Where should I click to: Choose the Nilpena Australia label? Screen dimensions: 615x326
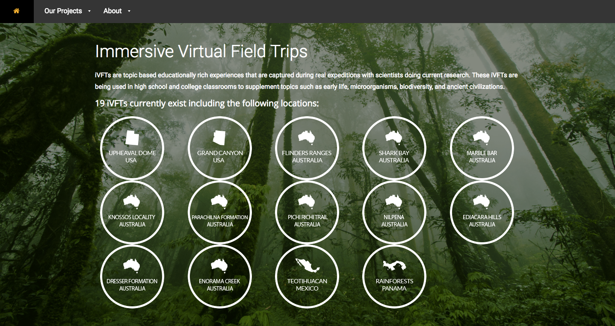tap(394, 221)
